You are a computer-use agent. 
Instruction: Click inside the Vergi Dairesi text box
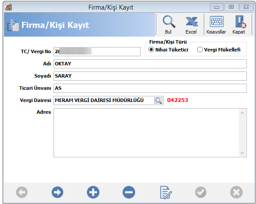tap(104, 100)
